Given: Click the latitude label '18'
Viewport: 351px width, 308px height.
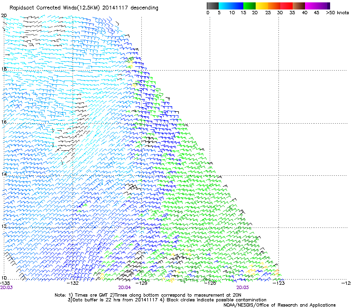Looking at the screenshot, I should 4,69.
